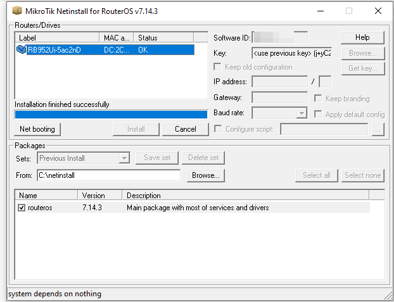The height and width of the screenshot is (302, 394).
Task: Click the window resize grip in corner
Action: 388,295
